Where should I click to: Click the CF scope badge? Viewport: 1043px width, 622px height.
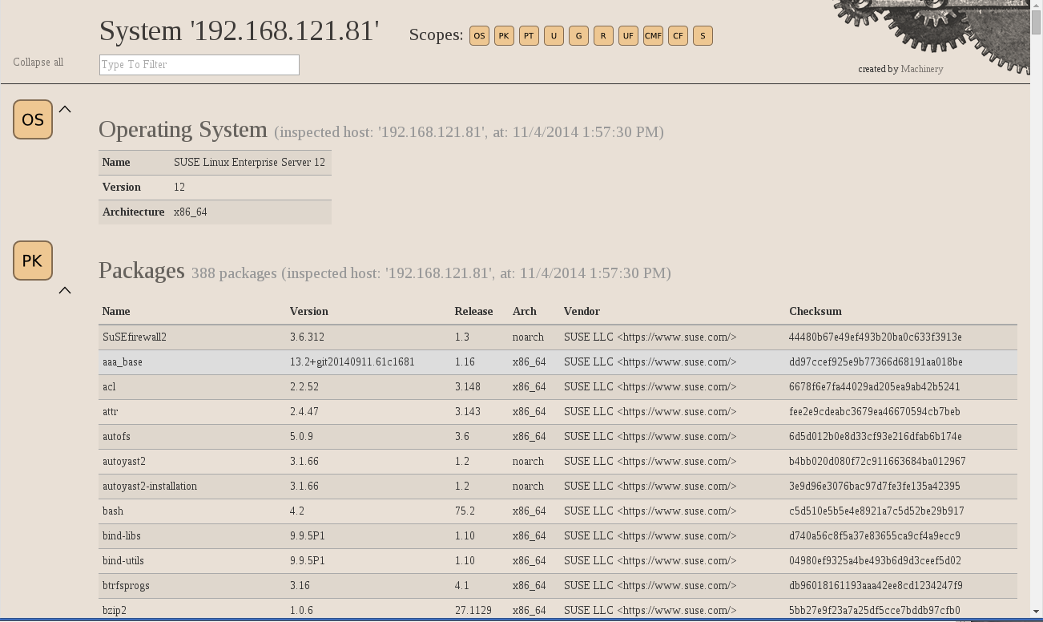coord(678,36)
